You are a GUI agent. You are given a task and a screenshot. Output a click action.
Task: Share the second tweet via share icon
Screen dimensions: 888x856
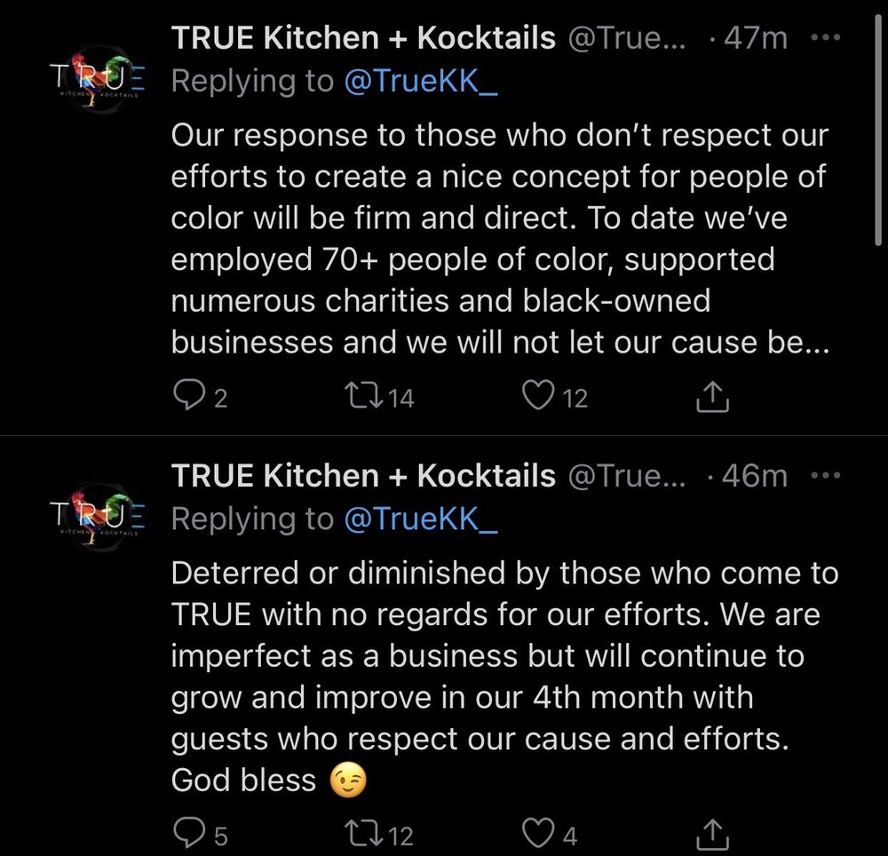click(711, 834)
